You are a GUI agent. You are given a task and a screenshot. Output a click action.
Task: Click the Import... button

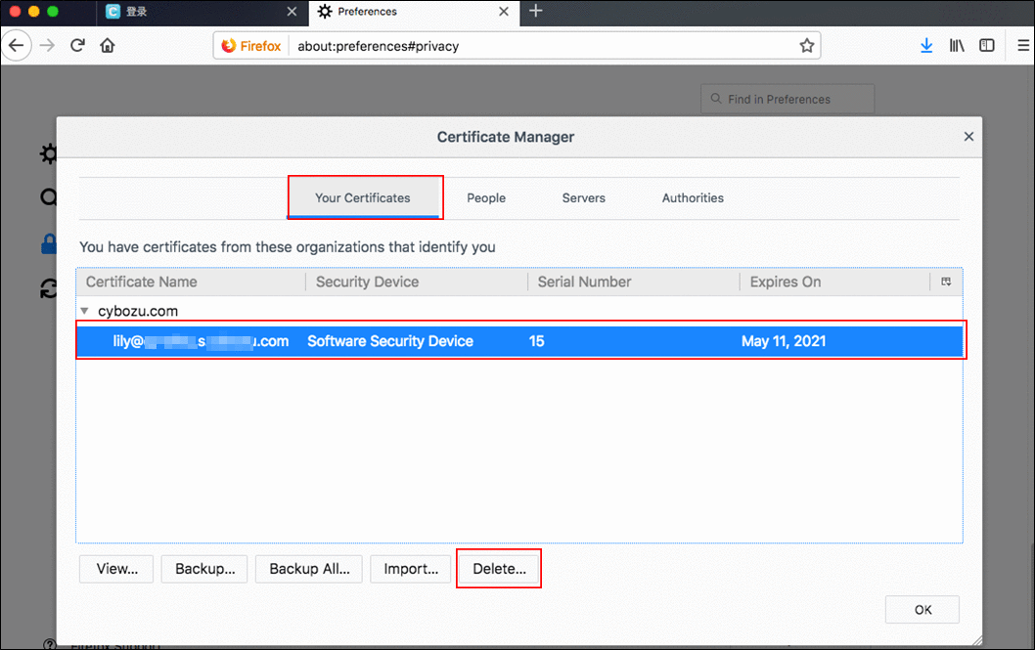tap(411, 569)
